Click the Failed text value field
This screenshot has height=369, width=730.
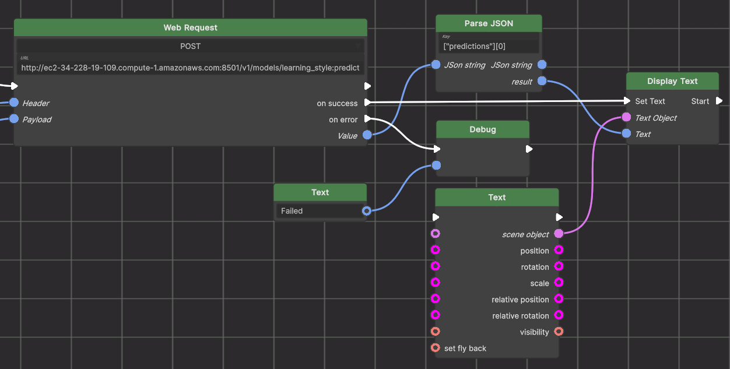click(x=318, y=211)
